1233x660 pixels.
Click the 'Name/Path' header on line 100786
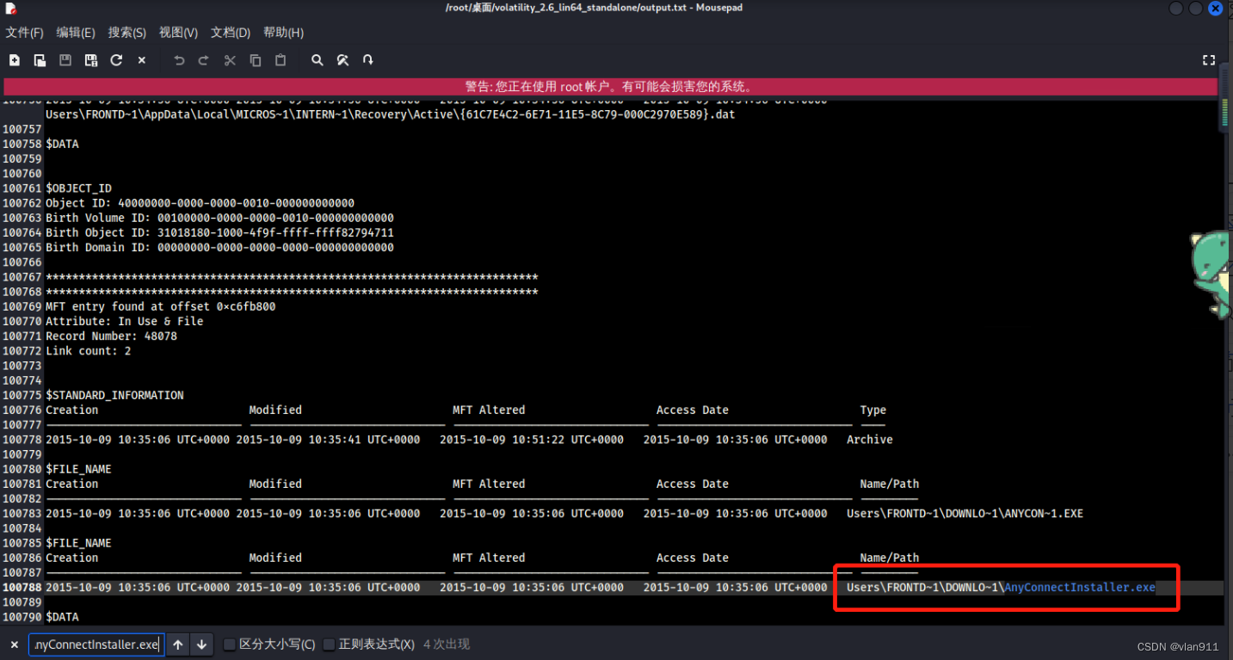(890, 558)
